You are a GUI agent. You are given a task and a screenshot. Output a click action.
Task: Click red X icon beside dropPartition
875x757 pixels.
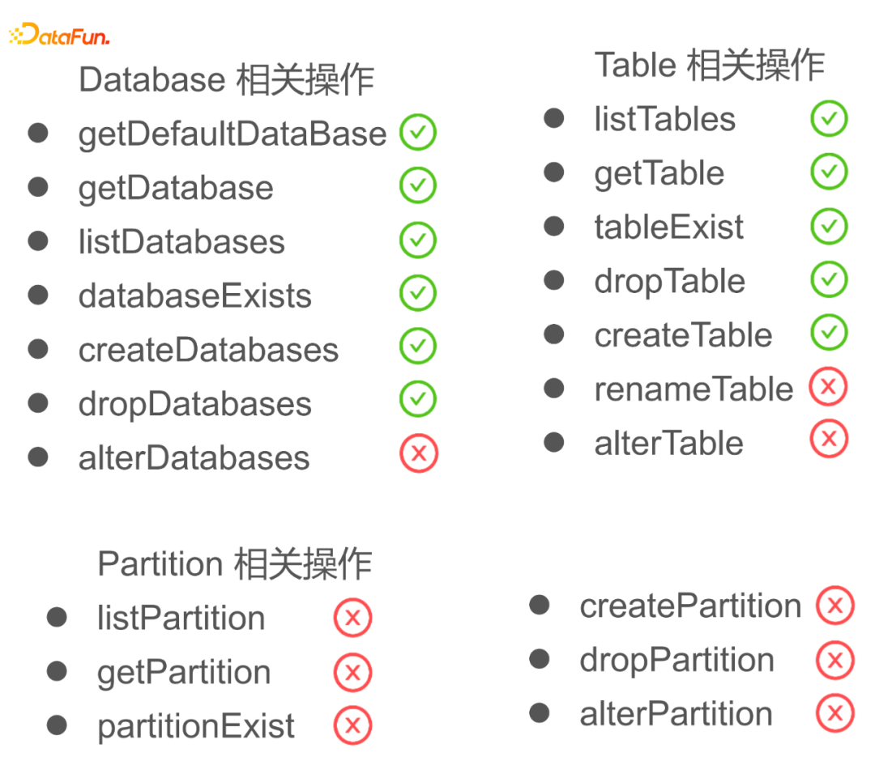coord(835,660)
